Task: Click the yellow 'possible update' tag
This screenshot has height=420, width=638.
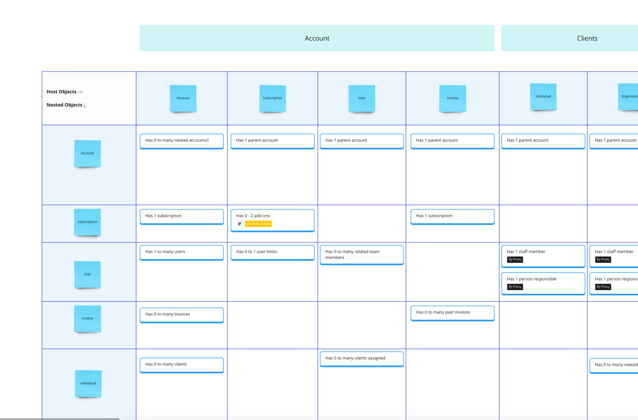Action: [258, 224]
